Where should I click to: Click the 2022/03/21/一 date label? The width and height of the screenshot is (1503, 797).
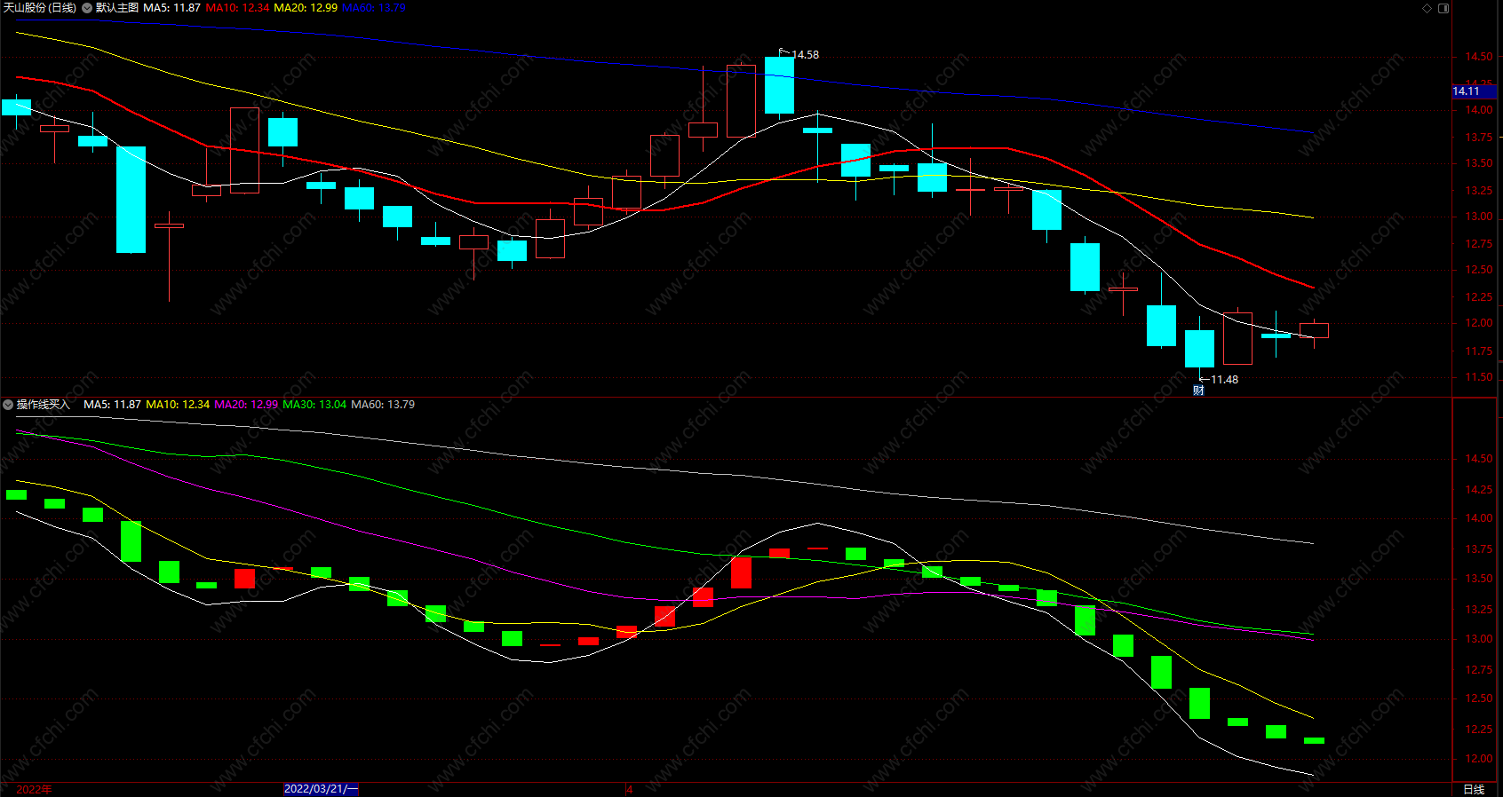321,789
